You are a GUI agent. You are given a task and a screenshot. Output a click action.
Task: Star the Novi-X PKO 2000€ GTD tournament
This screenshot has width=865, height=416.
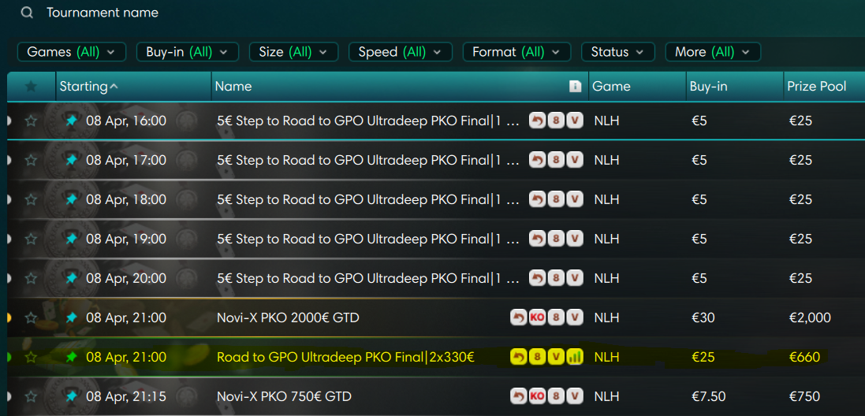[x=31, y=318]
